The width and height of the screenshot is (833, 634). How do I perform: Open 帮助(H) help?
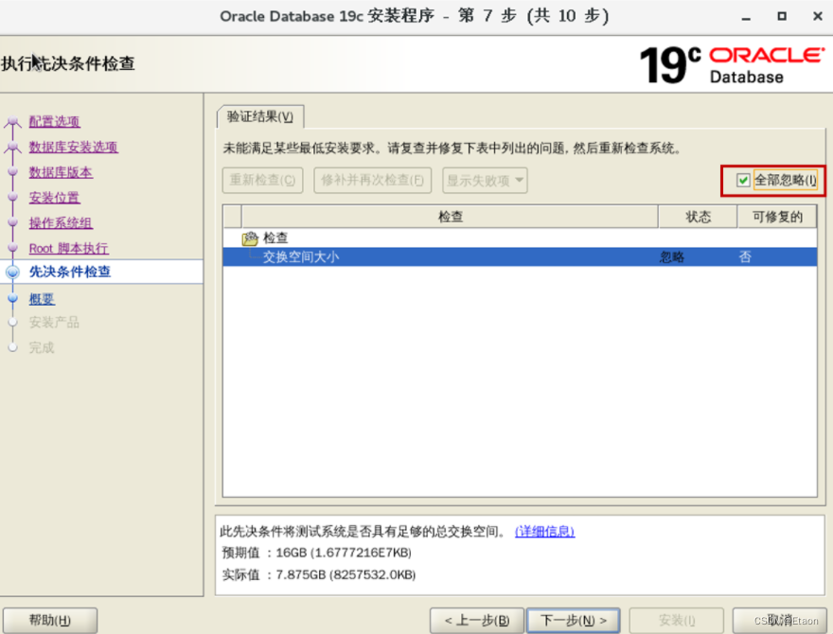(50, 620)
